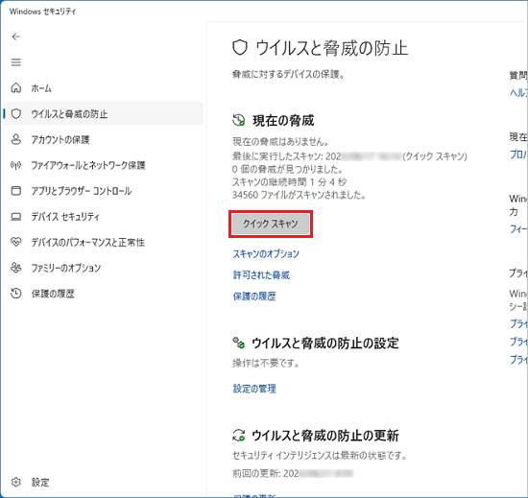Click the window icon for アプリとブラウザー コントロール
Image resolution: width=528 pixels, height=498 pixels.
click(x=15, y=191)
